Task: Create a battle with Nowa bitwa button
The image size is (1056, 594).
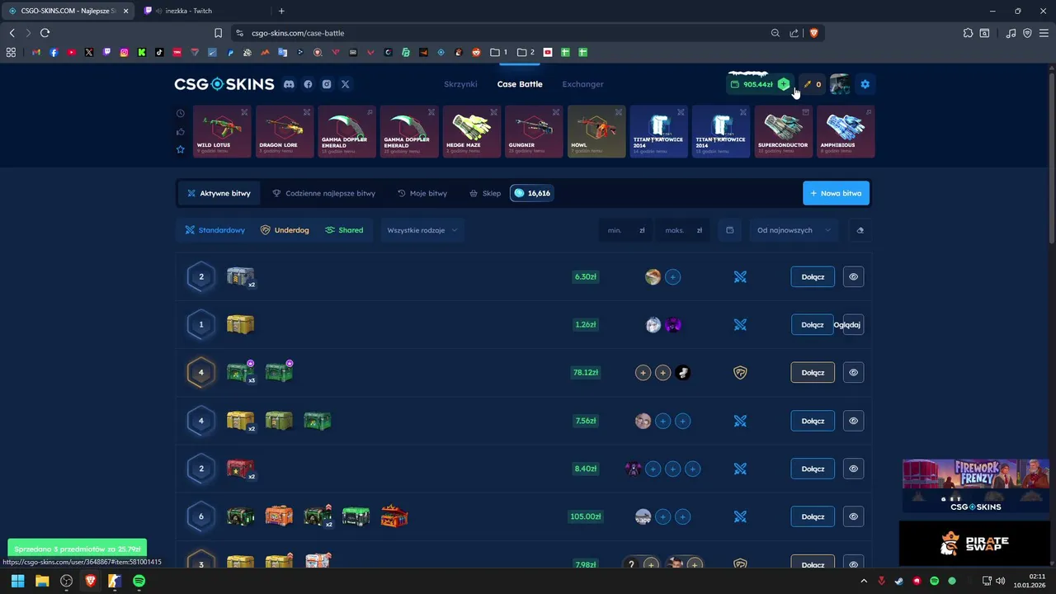Action: click(x=836, y=193)
